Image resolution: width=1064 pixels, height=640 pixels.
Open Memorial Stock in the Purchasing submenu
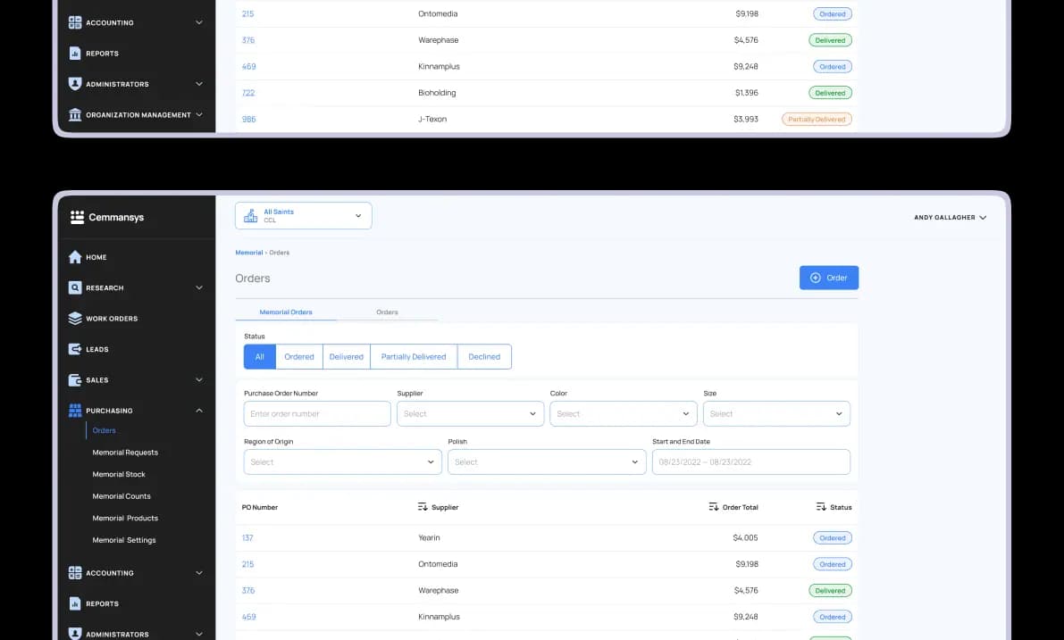point(119,475)
